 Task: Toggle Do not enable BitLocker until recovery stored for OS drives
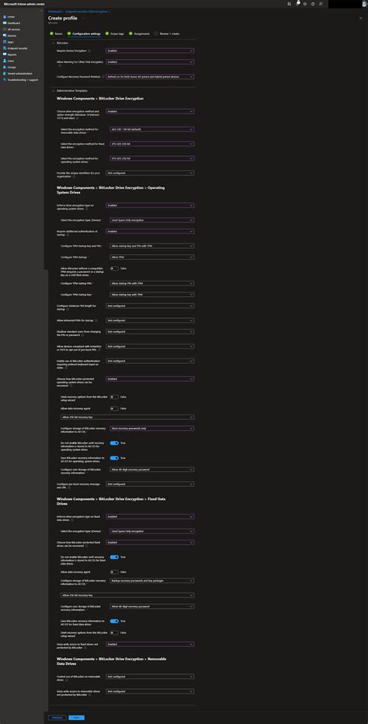pyautogui.click(x=114, y=442)
